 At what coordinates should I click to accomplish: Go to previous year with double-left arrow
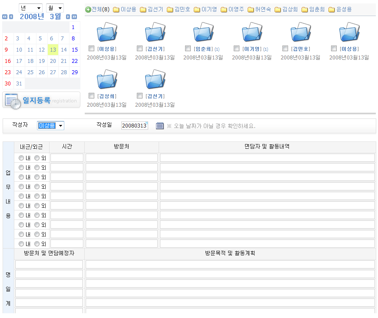pos(5,17)
